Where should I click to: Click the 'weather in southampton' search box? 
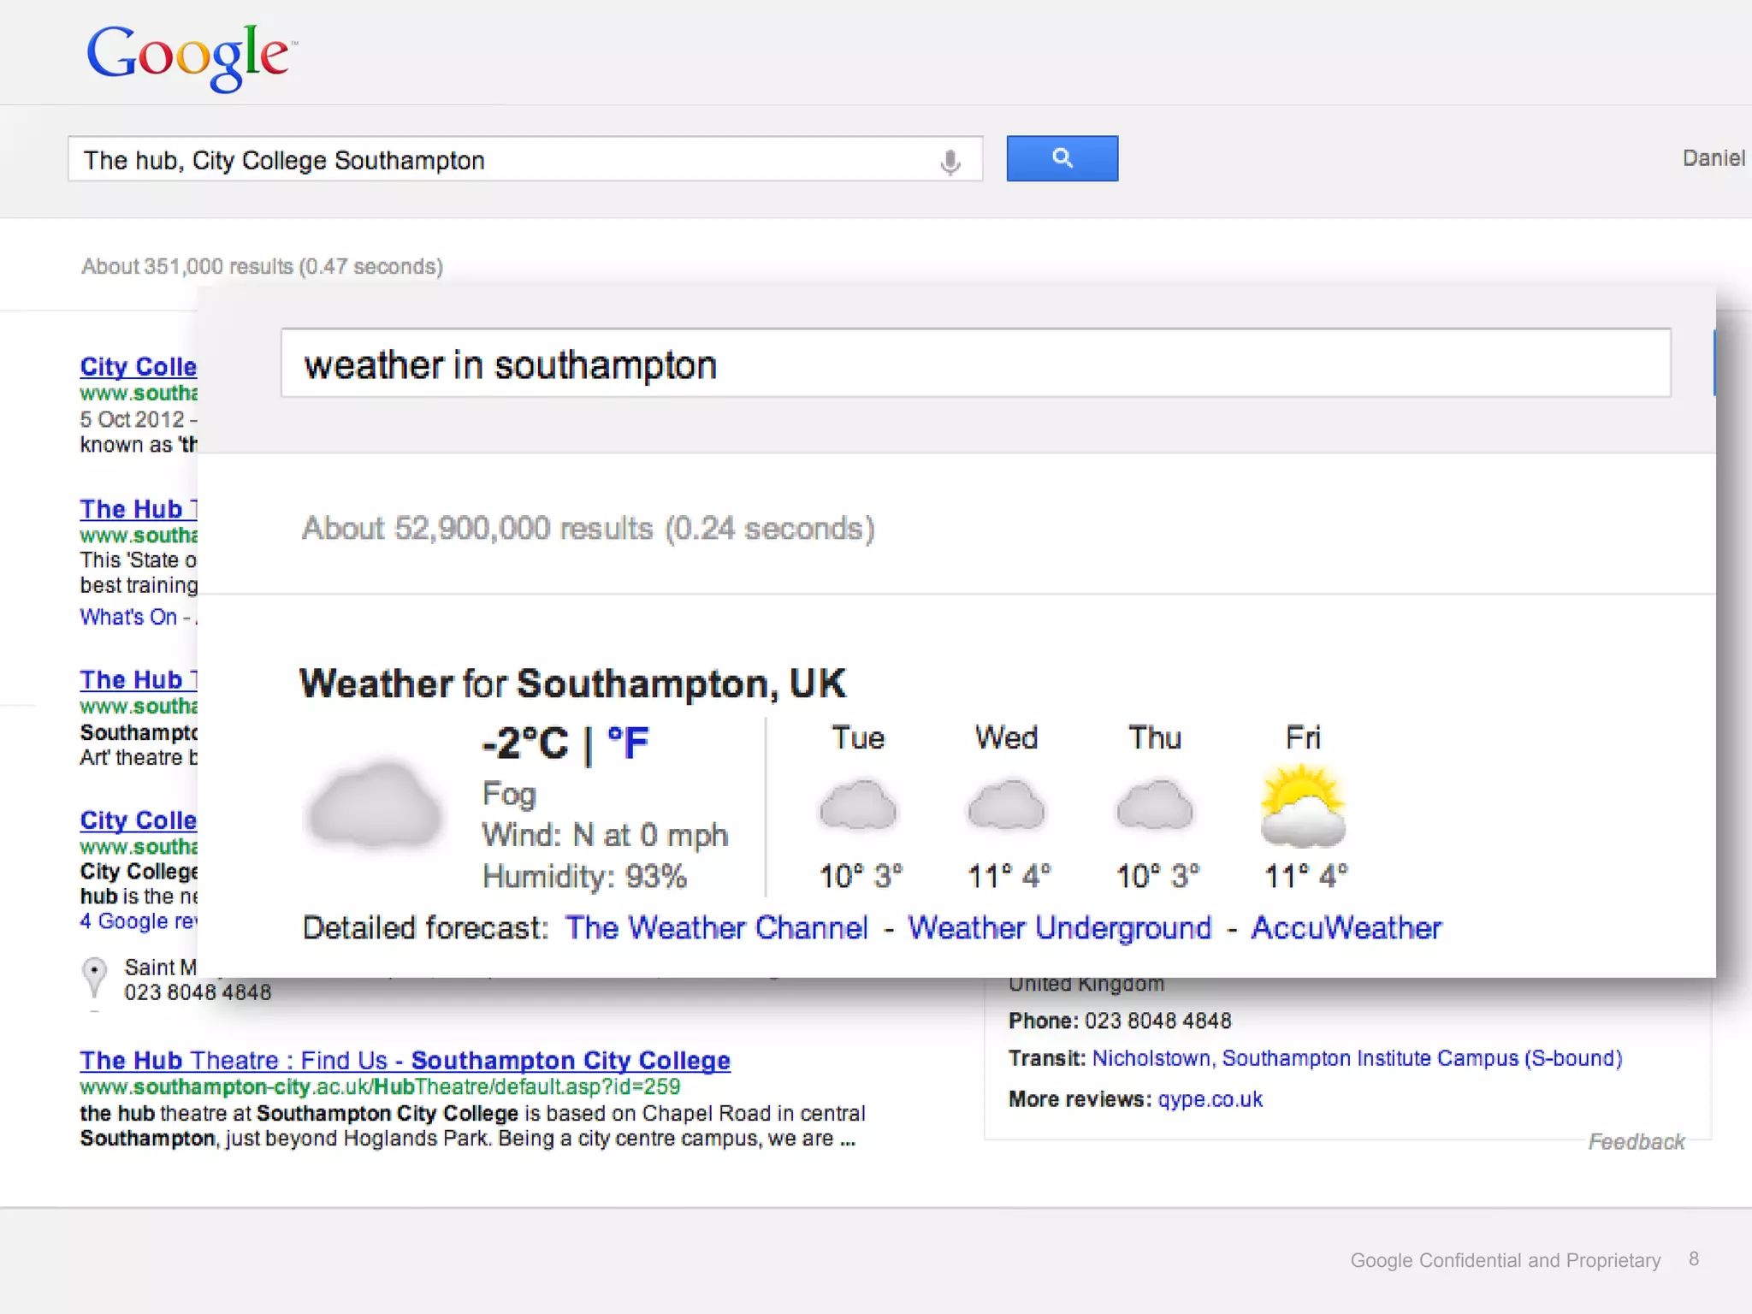tap(975, 364)
